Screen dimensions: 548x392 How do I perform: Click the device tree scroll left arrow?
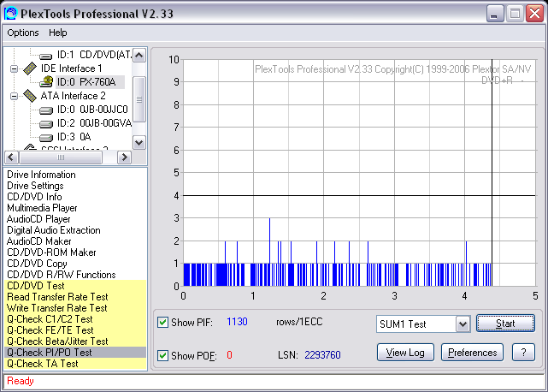pos(11,157)
